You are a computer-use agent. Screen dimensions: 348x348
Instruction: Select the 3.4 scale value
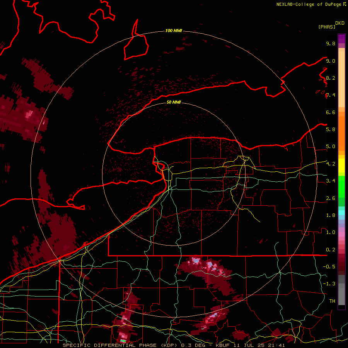pos(331,181)
